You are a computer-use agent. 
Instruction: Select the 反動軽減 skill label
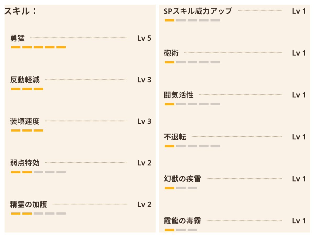click(x=25, y=80)
